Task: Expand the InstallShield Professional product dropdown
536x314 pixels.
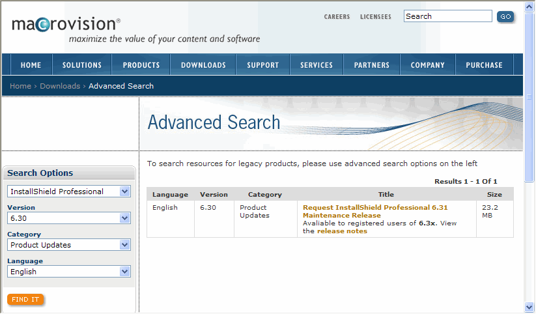Action: tap(125, 192)
